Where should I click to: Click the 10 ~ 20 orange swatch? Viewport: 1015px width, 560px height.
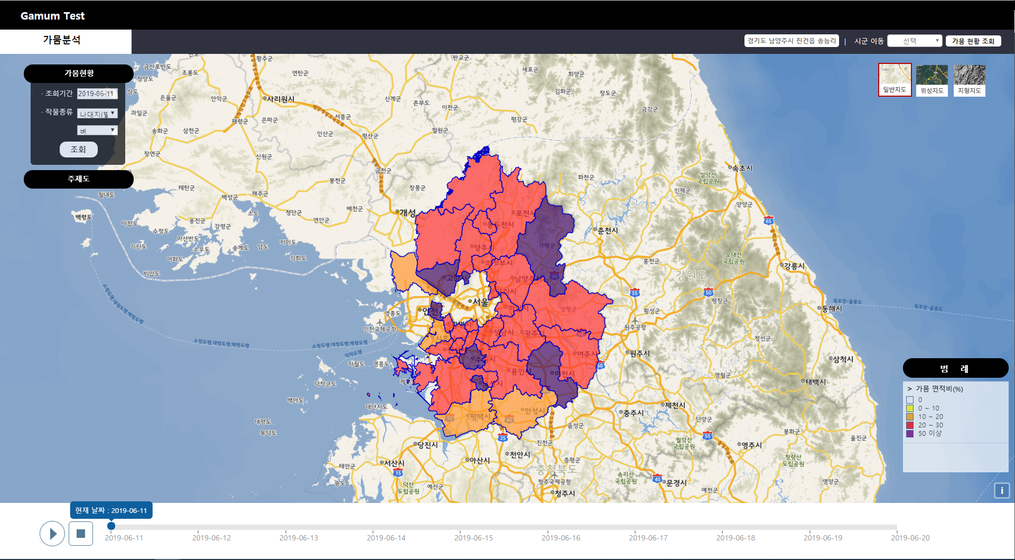(910, 417)
